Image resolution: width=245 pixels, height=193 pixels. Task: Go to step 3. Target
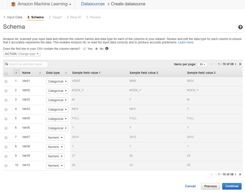[x=55, y=17]
